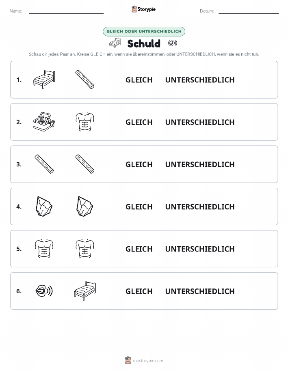Click the mouth sound icon beside Schuld
This screenshot has width=288, height=372.
tap(173, 43)
